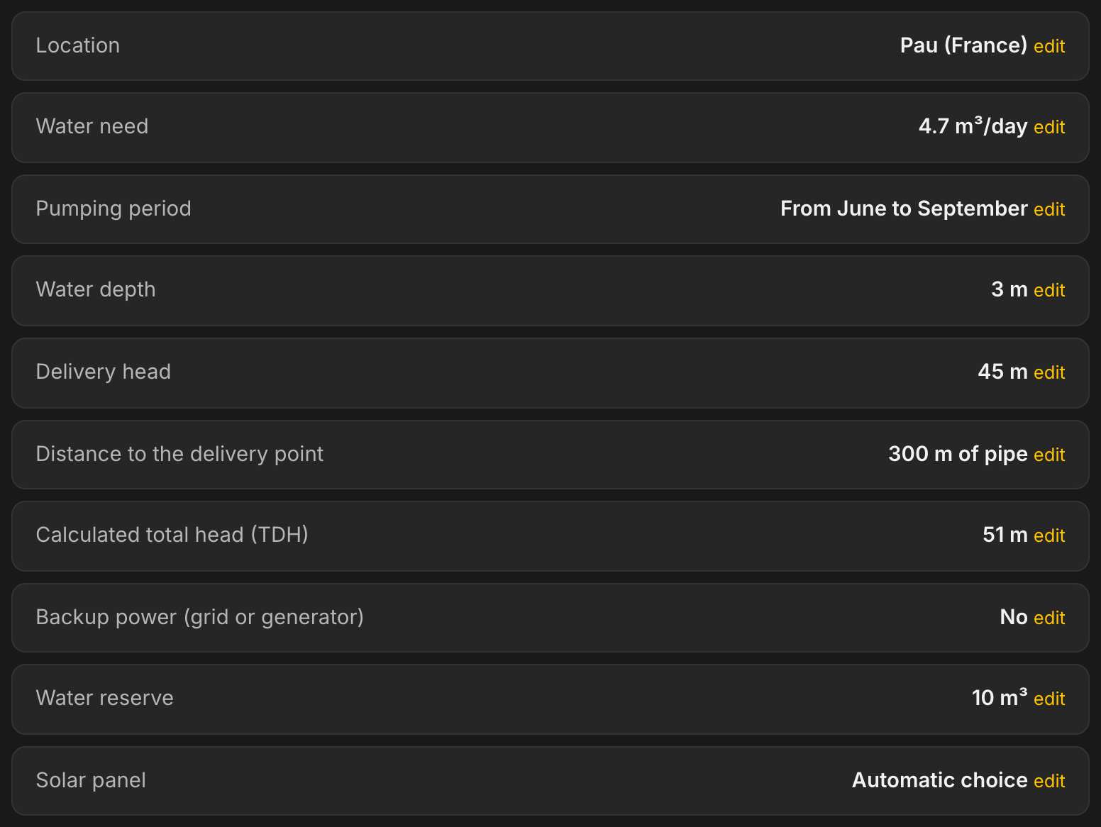This screenshot has width=1101, height=827.
Task: Edit the Water need value
Action: [1049, 127]
